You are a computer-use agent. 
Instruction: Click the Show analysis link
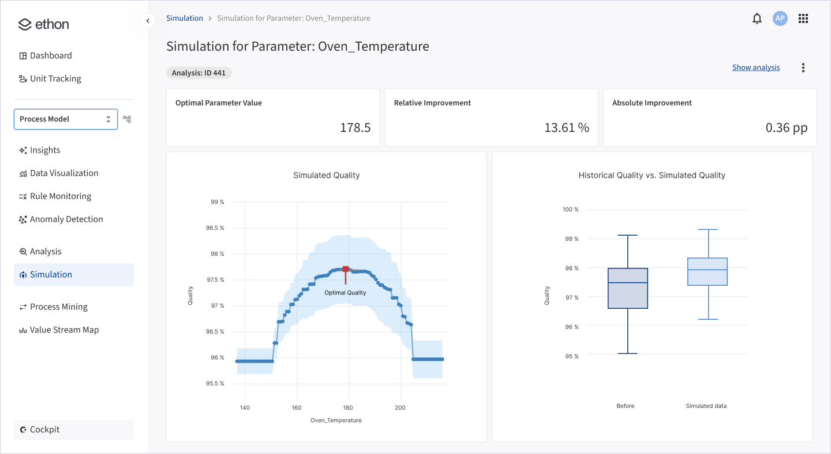click(x=755, y=67)
